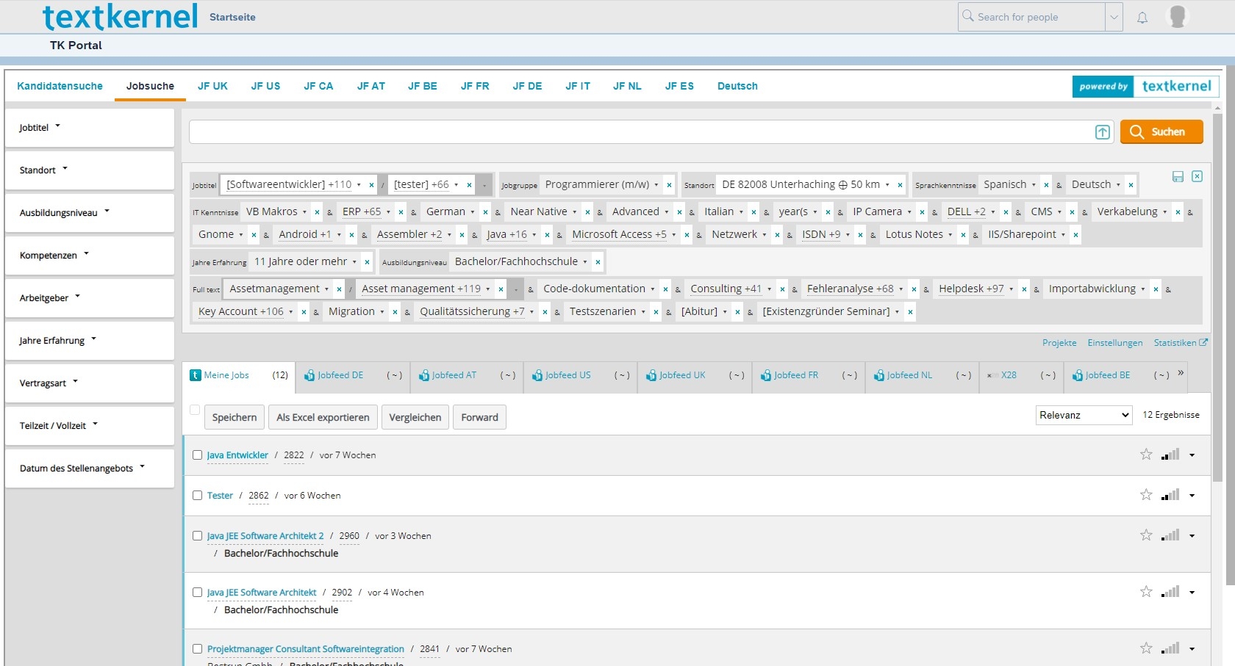The image size is (1235, 666).
Task: Save the current query using disk icon
Action: click(1178, 177)
